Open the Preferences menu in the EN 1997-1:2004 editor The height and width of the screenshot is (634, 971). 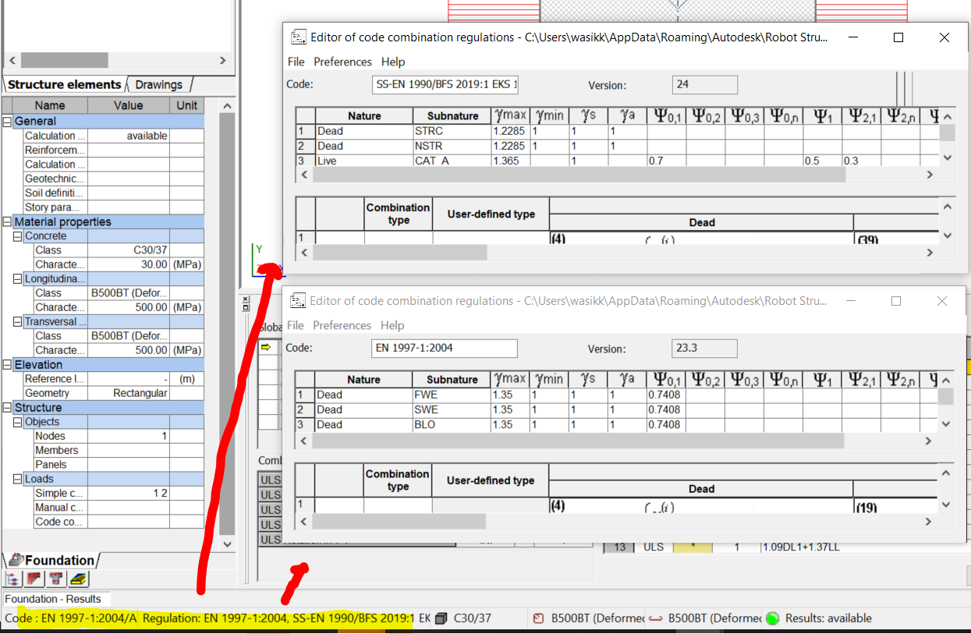click(343, 325)
